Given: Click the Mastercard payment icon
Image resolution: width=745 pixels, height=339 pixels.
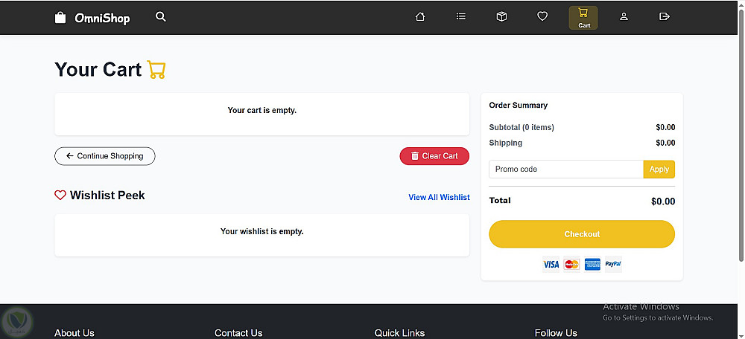Looking at the screenshot, I should [571, 264].
